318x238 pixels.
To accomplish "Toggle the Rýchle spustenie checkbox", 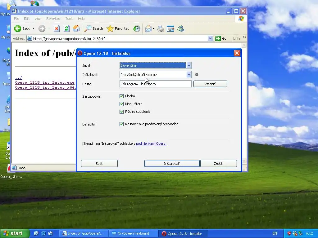I will pyautogui.click(x=121, y=112).
